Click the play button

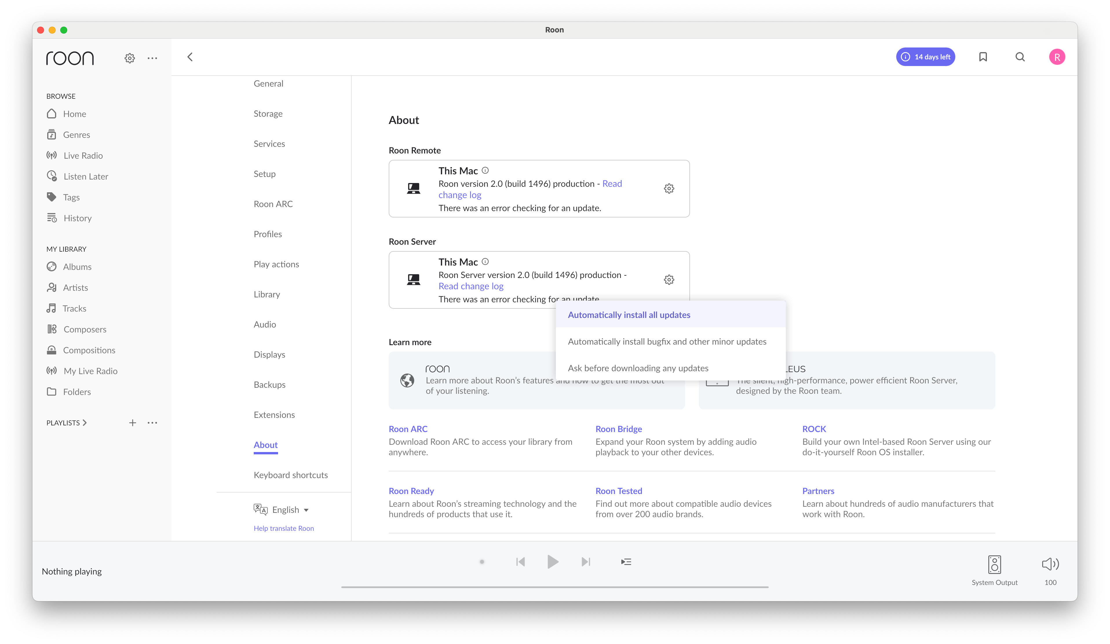point(552,562)
